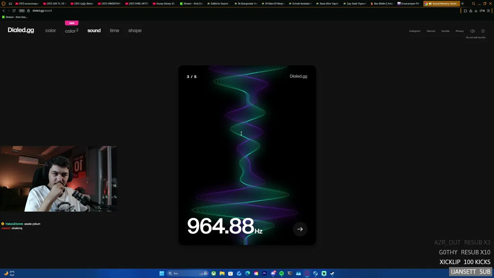
Task: Open the color² game tab
Action: point(71,31)
